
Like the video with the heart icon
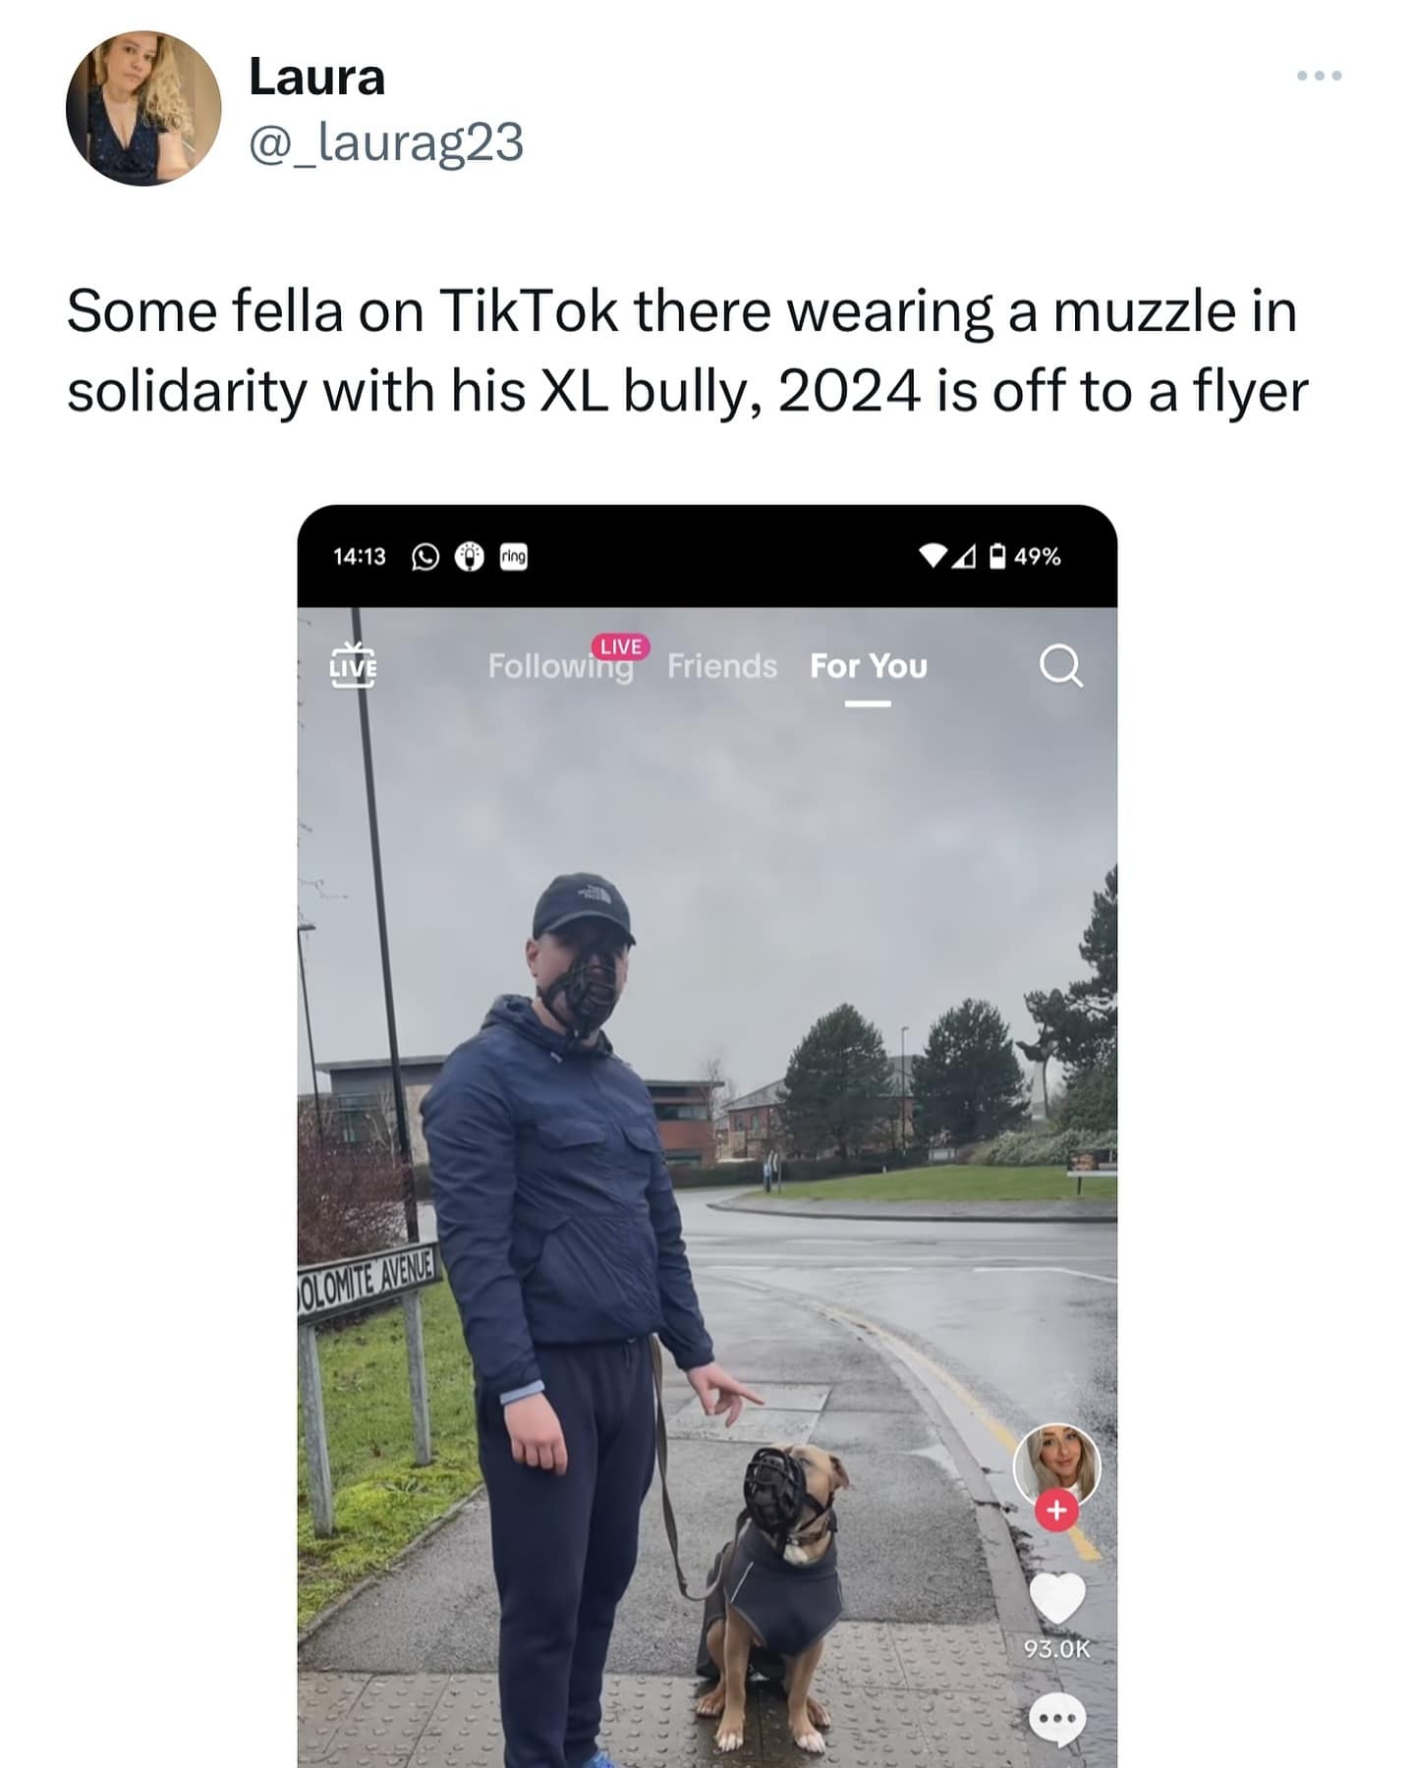tap(1057, 1597)
